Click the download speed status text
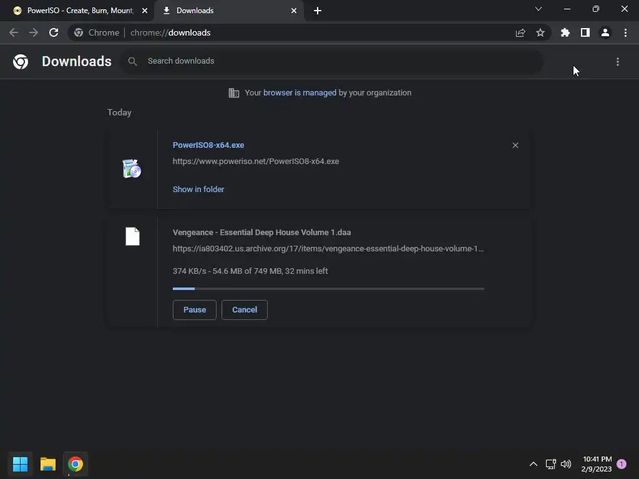 click(250, 271)
